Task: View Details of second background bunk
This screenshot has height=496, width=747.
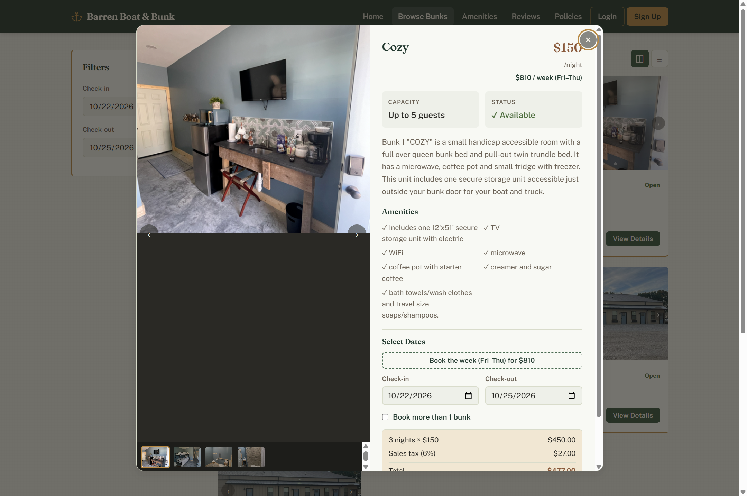Action: point(633,415)
